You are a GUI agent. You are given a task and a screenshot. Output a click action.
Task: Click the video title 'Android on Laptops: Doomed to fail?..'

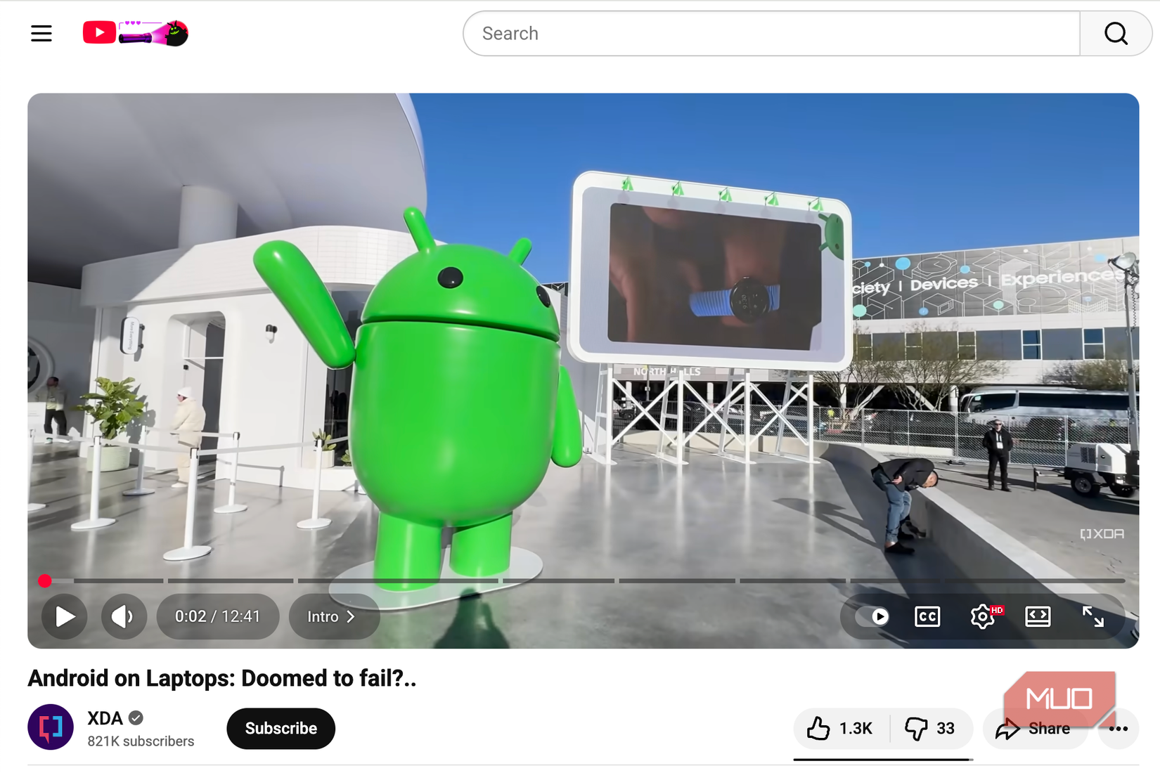point(222,678)
